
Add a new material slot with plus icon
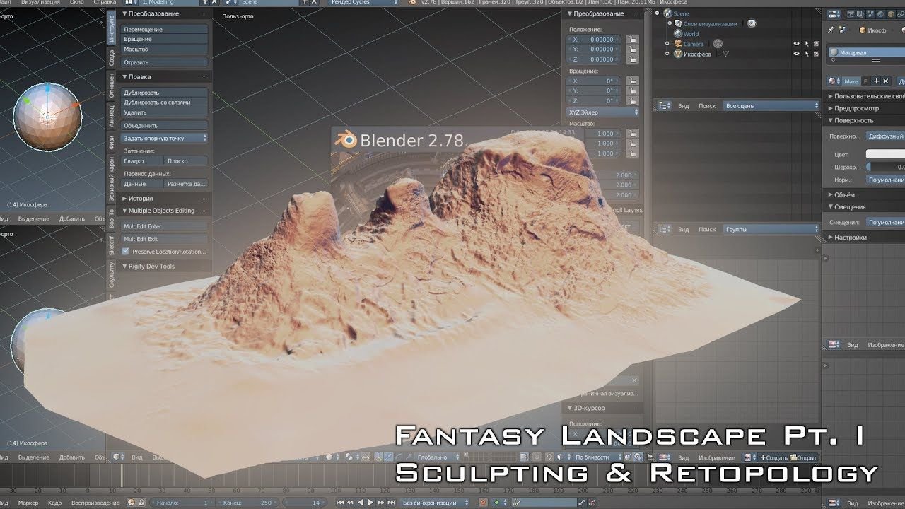pos(877,81)
